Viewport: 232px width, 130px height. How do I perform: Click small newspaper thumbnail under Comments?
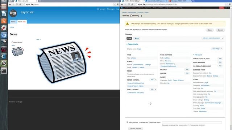(x=18, y=51)
